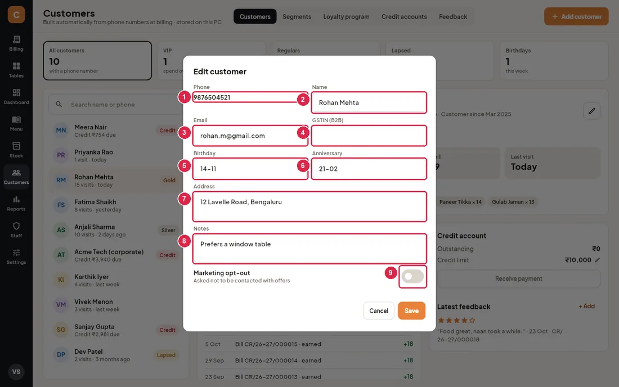The image size is (619, 387).
Task: Click the Birthday field
Action: click(250, 169)
